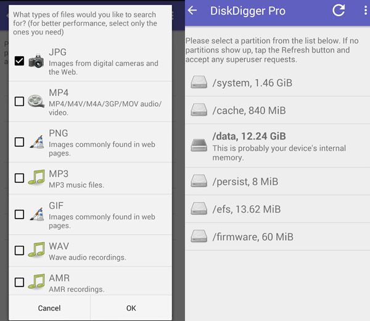Tap the /system partition drive icon
370x321 pixels.
click(x=199, y=82)
